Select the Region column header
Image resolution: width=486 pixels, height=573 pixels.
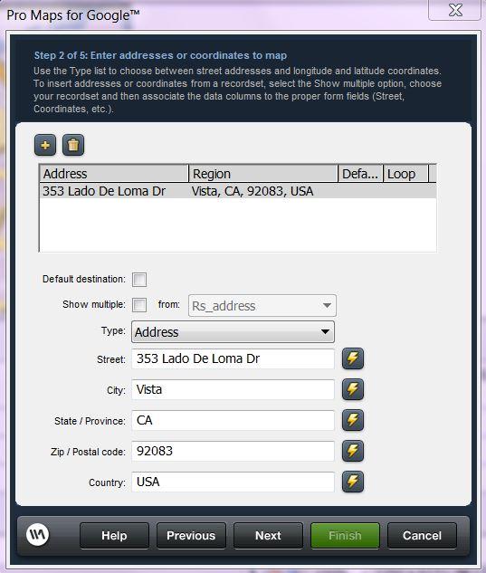pyautogui.click(x=263, y=174)
